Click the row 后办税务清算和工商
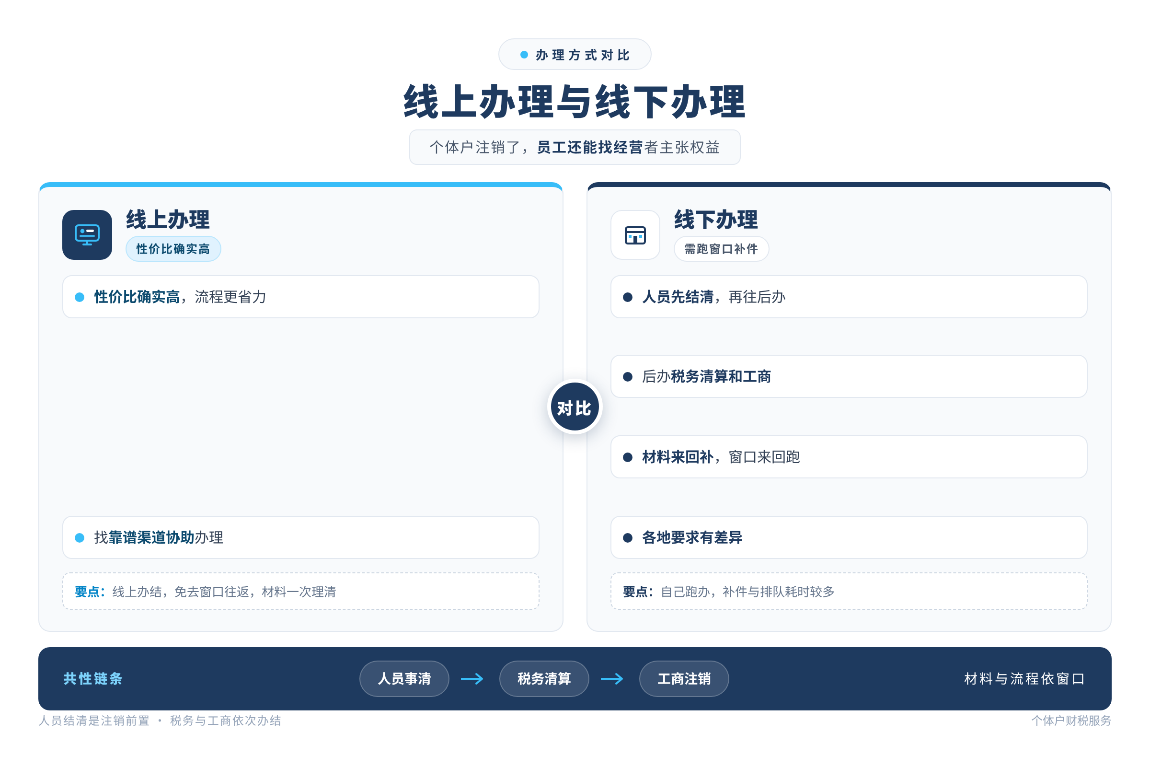Screen dimensions: 1150x767 (x=849, y=376)
